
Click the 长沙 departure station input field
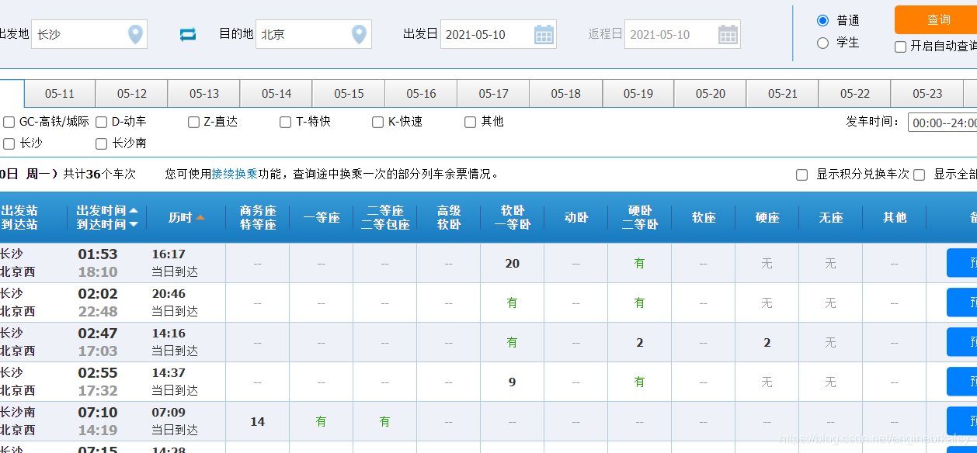click(89, 34)
